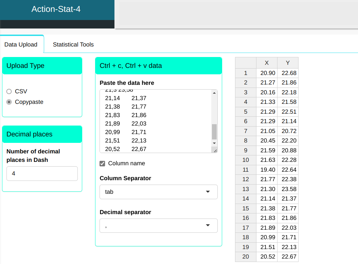Open the Data Upload tab
Viewport: 358px width, 264px height.
[x=21, y=44]
